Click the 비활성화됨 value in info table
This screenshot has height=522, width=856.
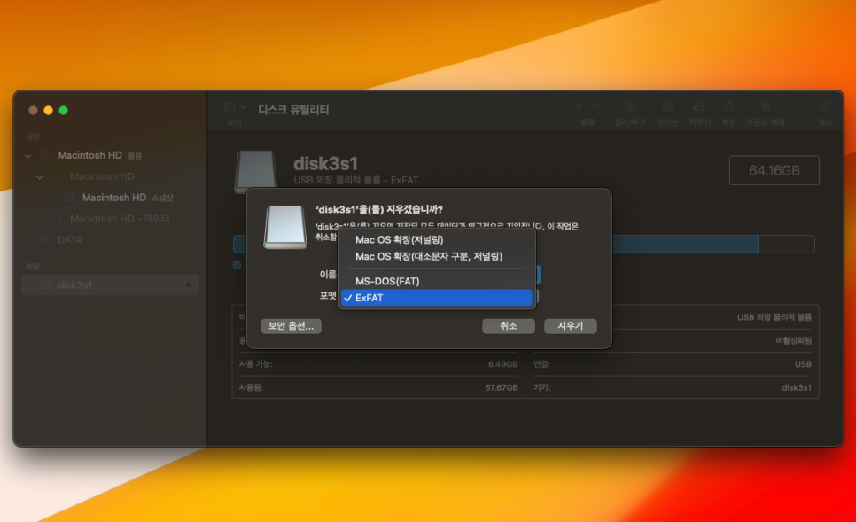[793, 340]
